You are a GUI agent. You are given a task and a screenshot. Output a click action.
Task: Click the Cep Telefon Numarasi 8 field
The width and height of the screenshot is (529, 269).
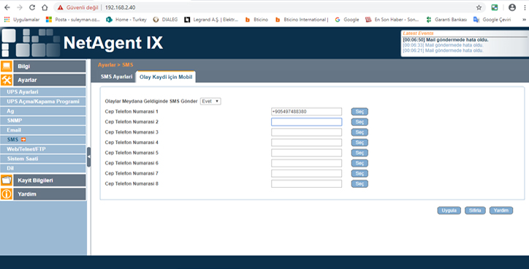[x=306, y=183]
